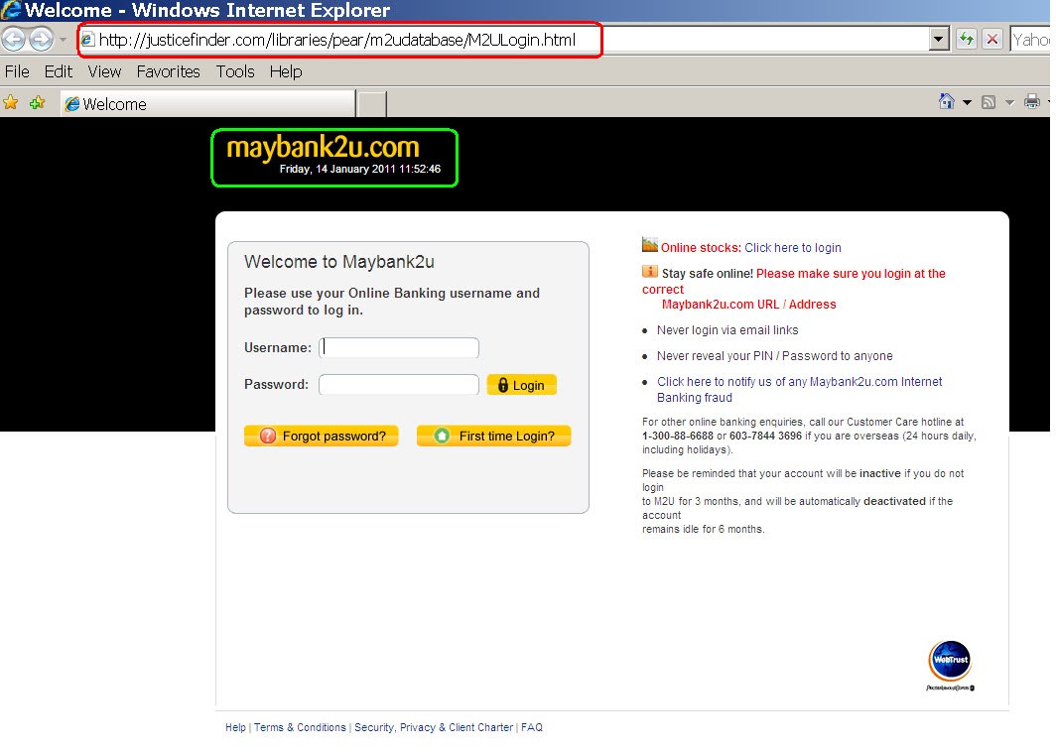Open the recent pages dropdown arrow beside Forward
Viewport: 1056px width, 753px height.
click(63, 40)
